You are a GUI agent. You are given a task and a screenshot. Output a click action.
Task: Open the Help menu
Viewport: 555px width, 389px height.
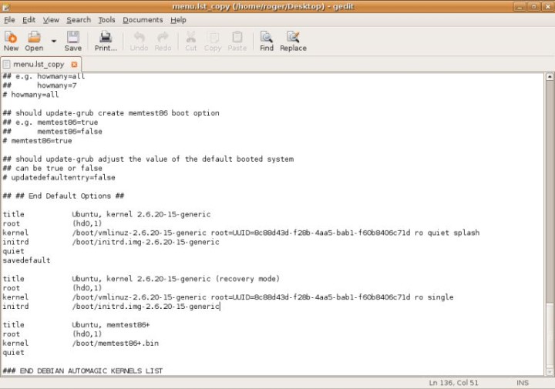[178, 20]
